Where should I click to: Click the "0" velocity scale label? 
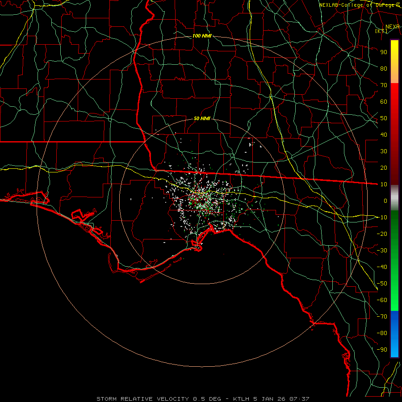coord(385,201)
